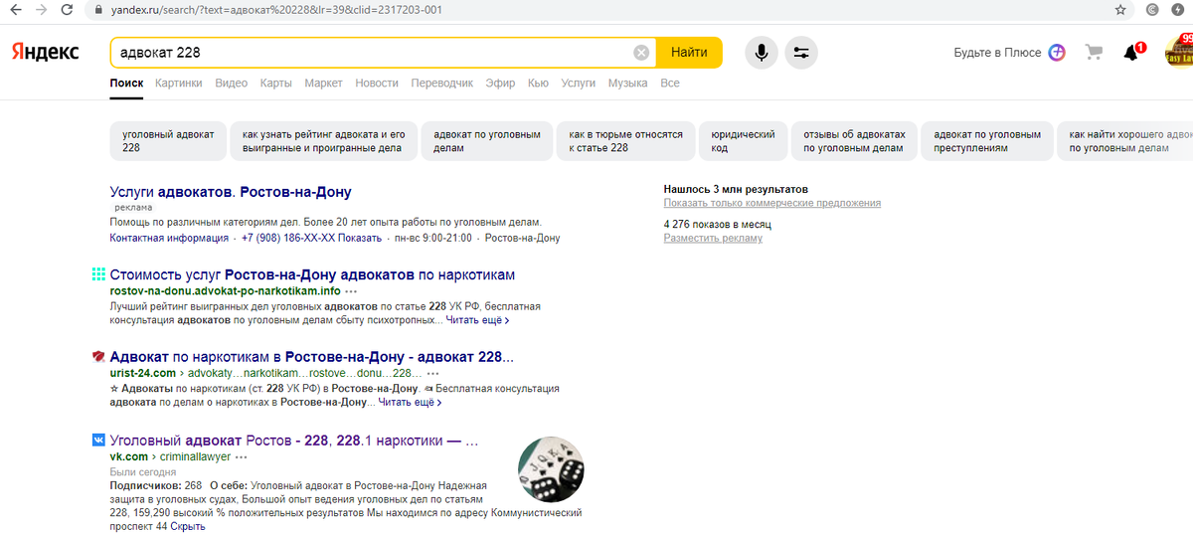Open the shopping cart icon
Screen dimensions: 1193x533
[1094, 52]
